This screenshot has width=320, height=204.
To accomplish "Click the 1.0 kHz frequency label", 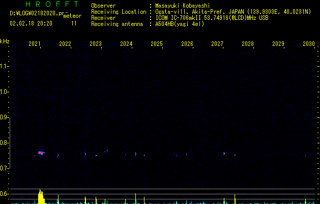I will 4,92.
